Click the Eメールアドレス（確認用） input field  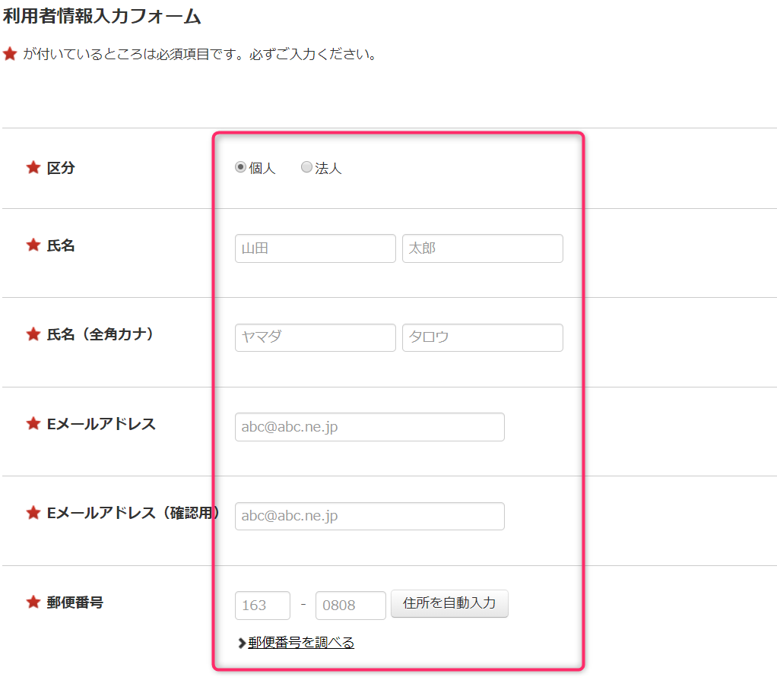point(369,516)
